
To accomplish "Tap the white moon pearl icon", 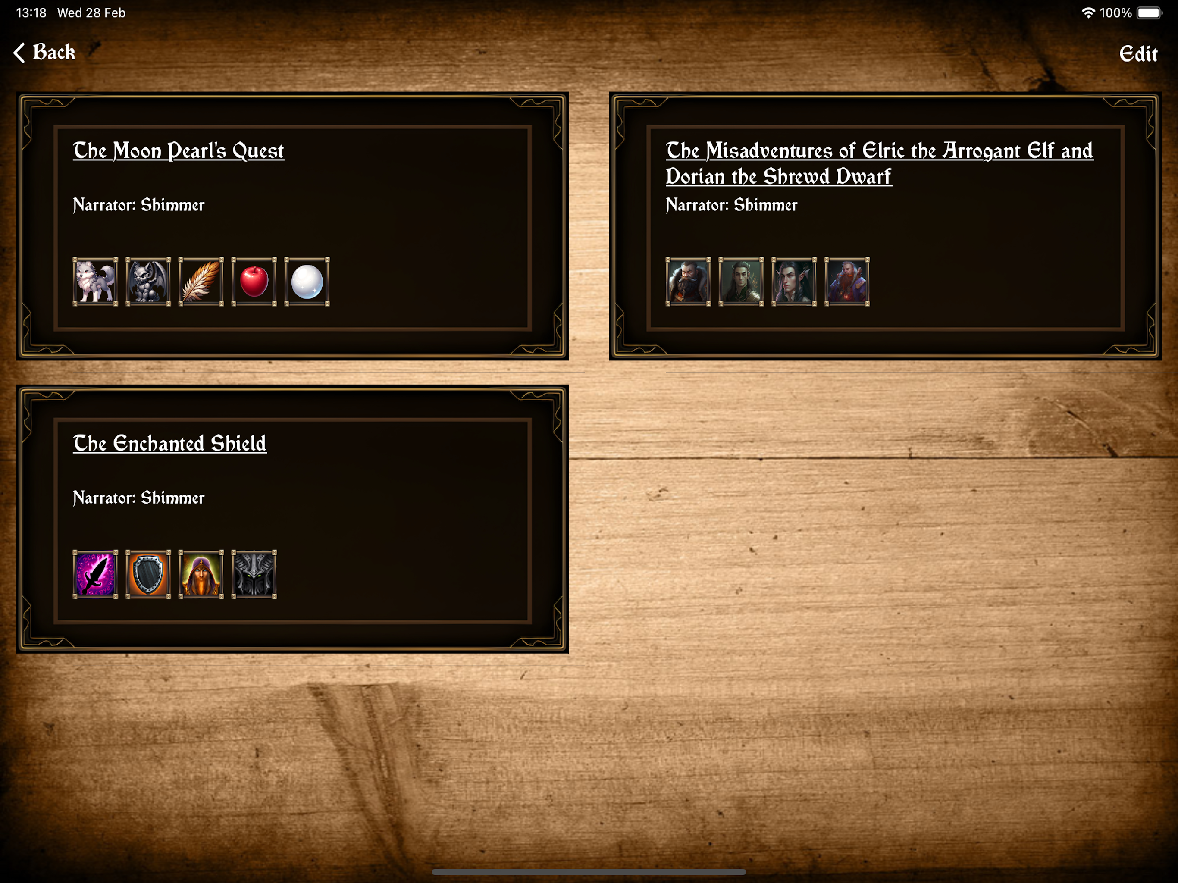I will tap(307, 281).
